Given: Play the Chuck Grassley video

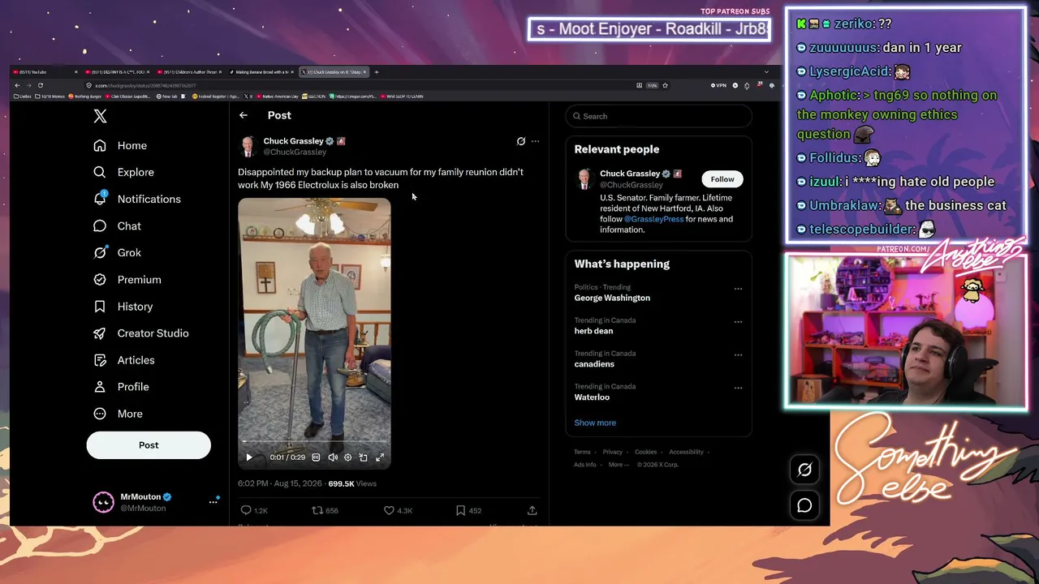Looking at the screenshot, I should [249, 457].
